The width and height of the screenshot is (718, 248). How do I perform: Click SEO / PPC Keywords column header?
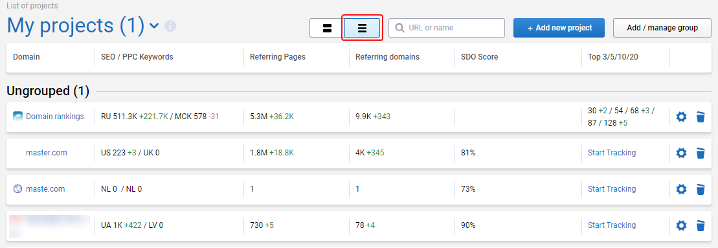point(137,57)
